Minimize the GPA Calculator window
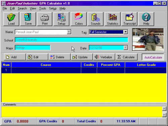168x126 pixels. pyautogui.click(x=155, y=3)
